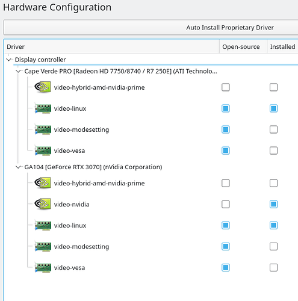This screenshot has width=298, height=301.
Task: Toggle Installed checkbox for Cape Verde video-modesetting
Action: click(273, 129)
